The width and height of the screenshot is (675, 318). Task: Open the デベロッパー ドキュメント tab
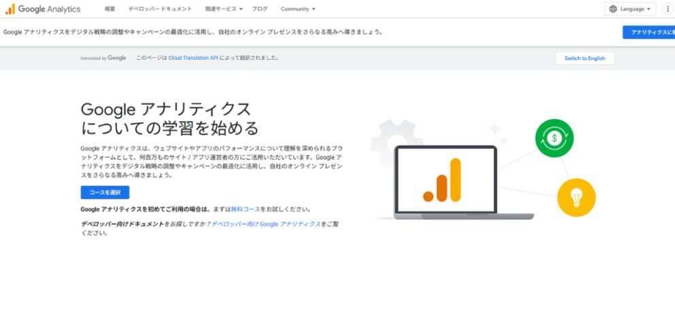pyautogui.click(x=160, y=9)
